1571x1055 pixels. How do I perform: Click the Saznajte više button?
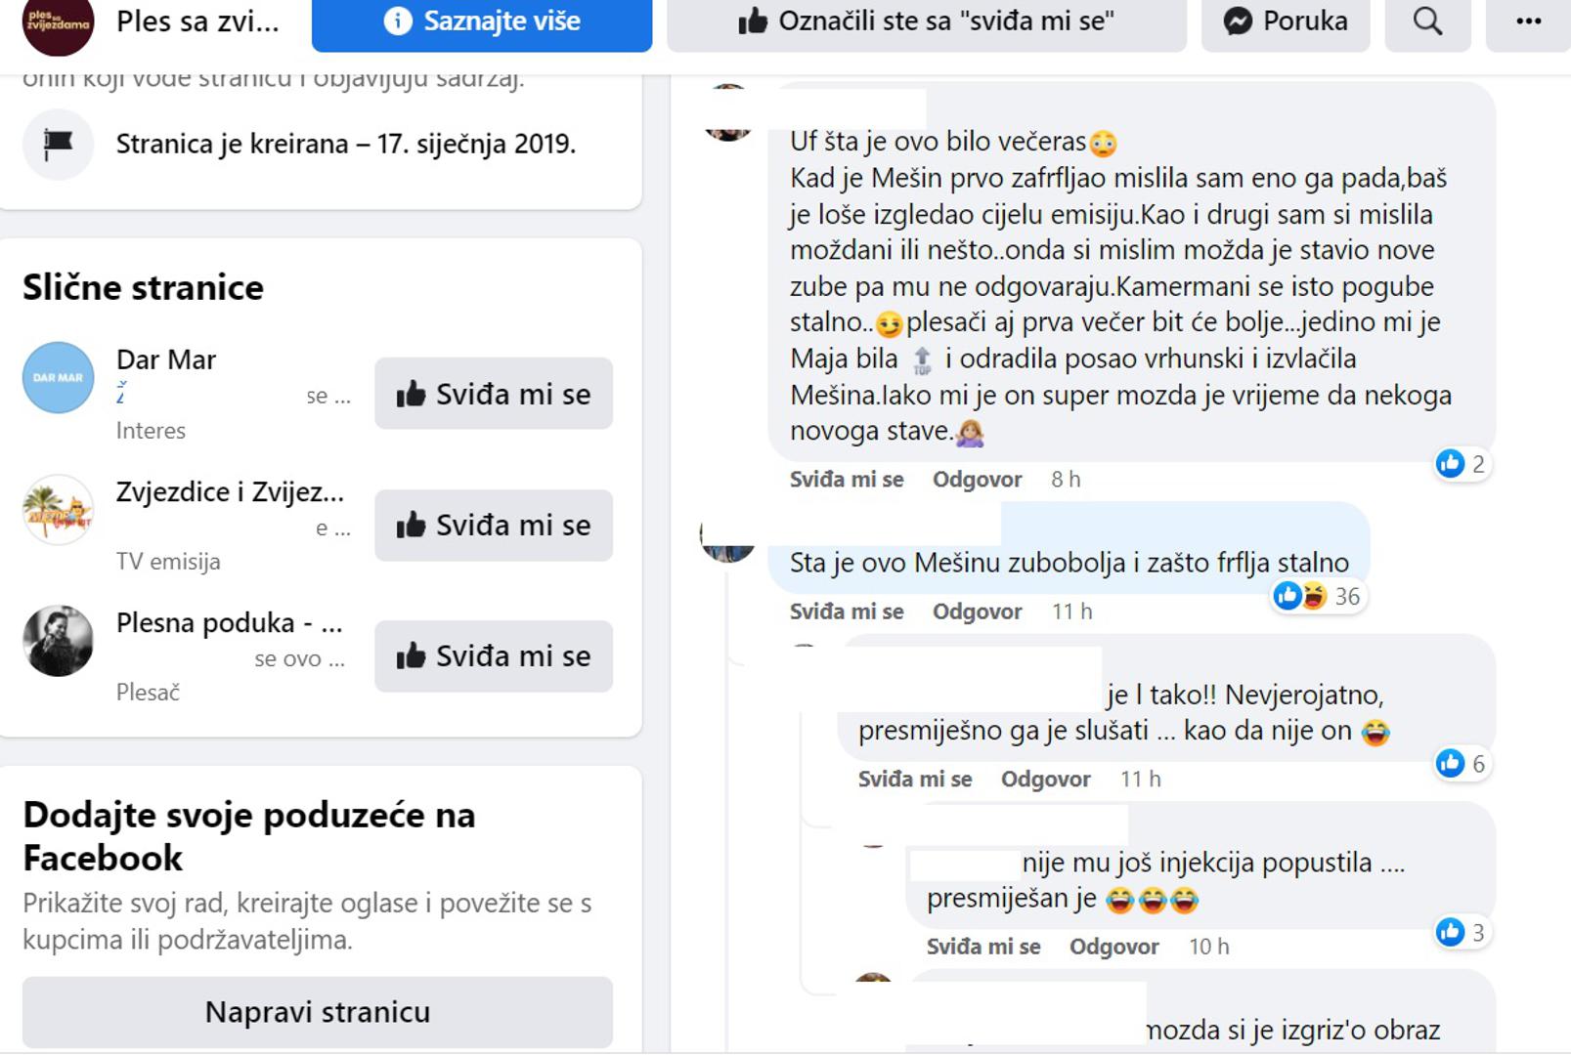click(x=482, y=21)
